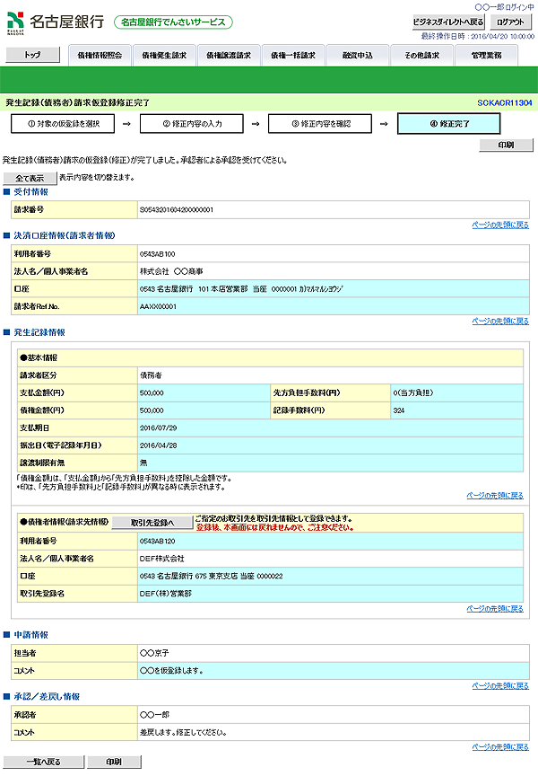The height and width of the screenshot is (776, 538).
Task: Click 担当者 value ○○京子
Action: coord(154,653)
